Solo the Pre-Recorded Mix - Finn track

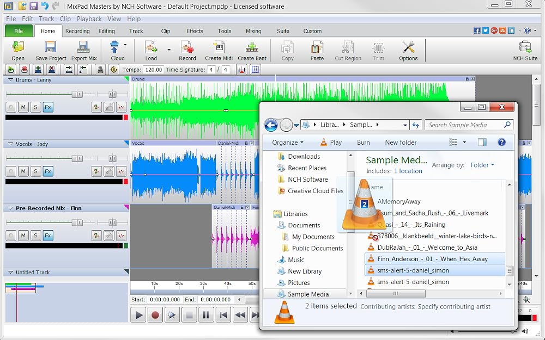pos(35,235)
